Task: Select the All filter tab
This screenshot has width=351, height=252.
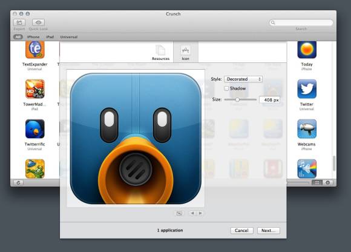Action: pyautogui.click(x=18, y=37)
